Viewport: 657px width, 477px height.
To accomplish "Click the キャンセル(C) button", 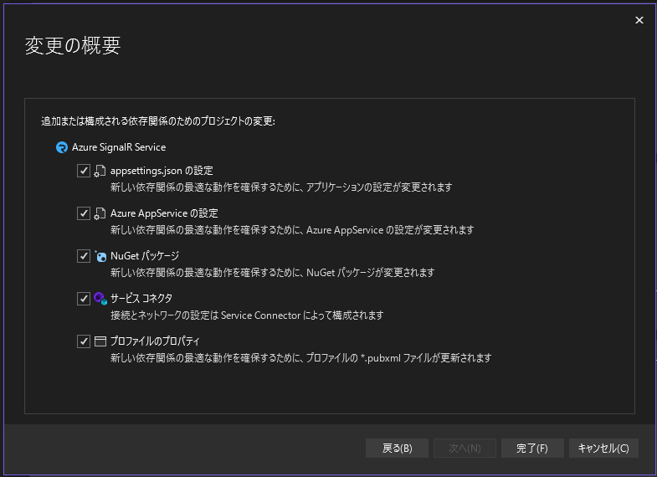I will (603, 448).
